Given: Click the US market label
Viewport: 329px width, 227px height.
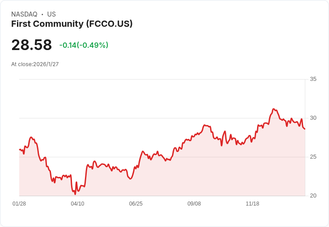Looking at the screenshot, I should point(51,14).
